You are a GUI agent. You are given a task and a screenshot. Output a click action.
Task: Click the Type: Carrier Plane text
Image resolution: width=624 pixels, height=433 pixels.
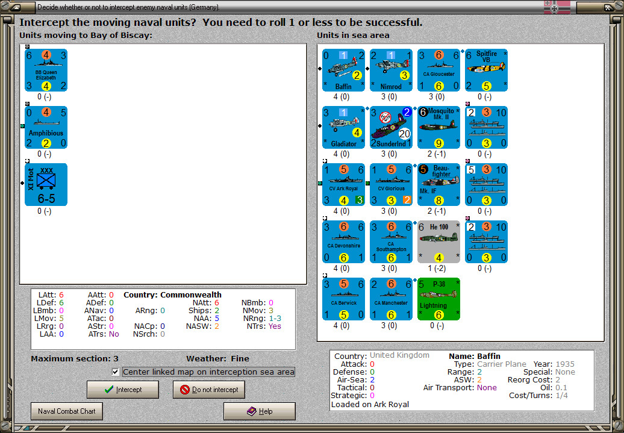point(490,364)
